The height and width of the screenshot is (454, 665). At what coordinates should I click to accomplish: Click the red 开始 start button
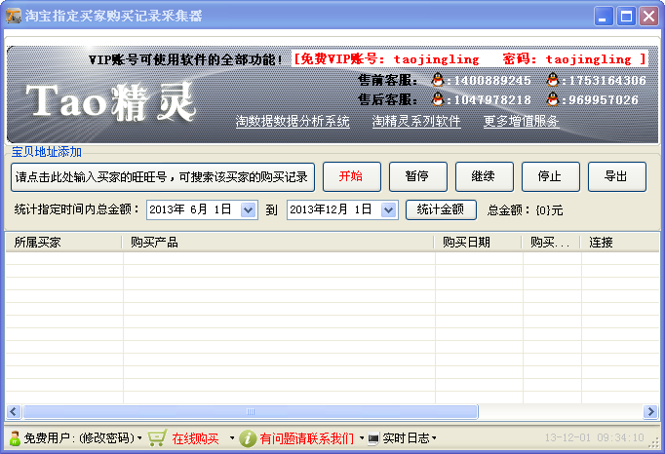352,176
